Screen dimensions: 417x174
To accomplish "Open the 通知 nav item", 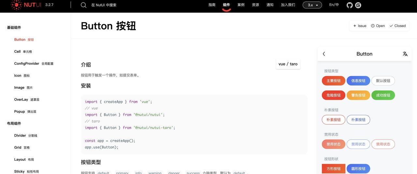I will click(x=270, y=5).
